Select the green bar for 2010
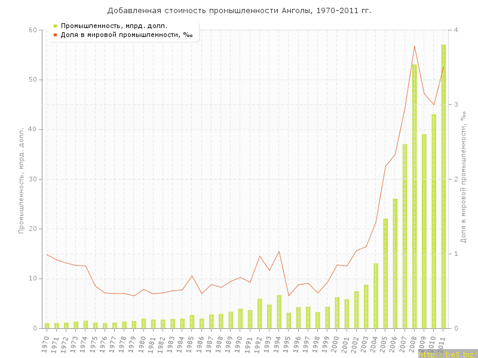The image size is (478, 358). 434,221
